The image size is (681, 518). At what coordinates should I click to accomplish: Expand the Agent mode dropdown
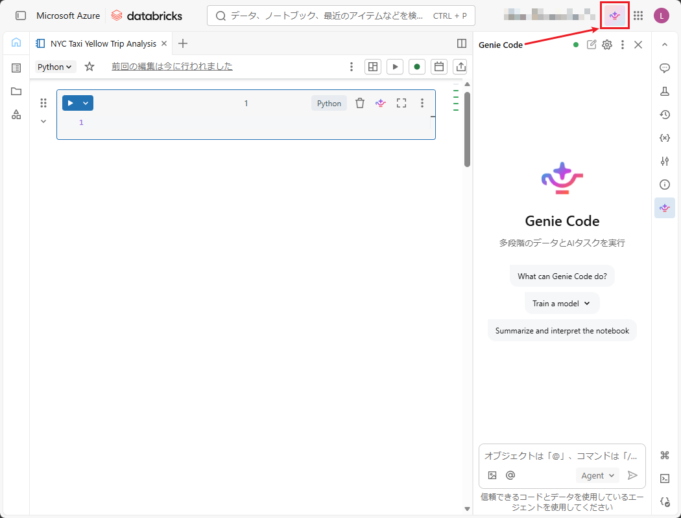coord(597,475)
